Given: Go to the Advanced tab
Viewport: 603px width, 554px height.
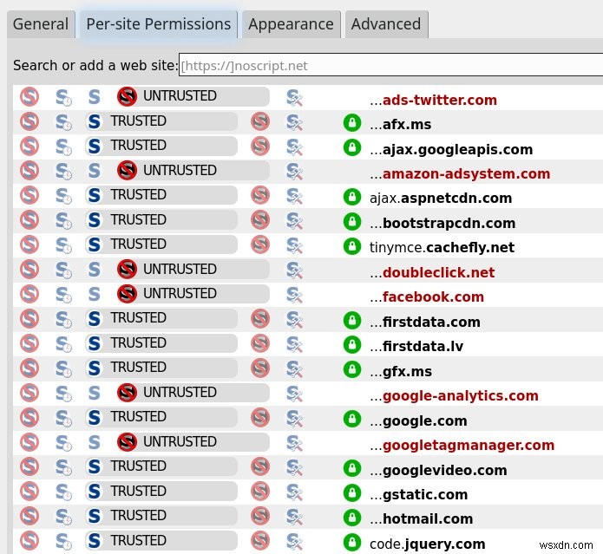Looking at the screenshot, I should point(386,24).
